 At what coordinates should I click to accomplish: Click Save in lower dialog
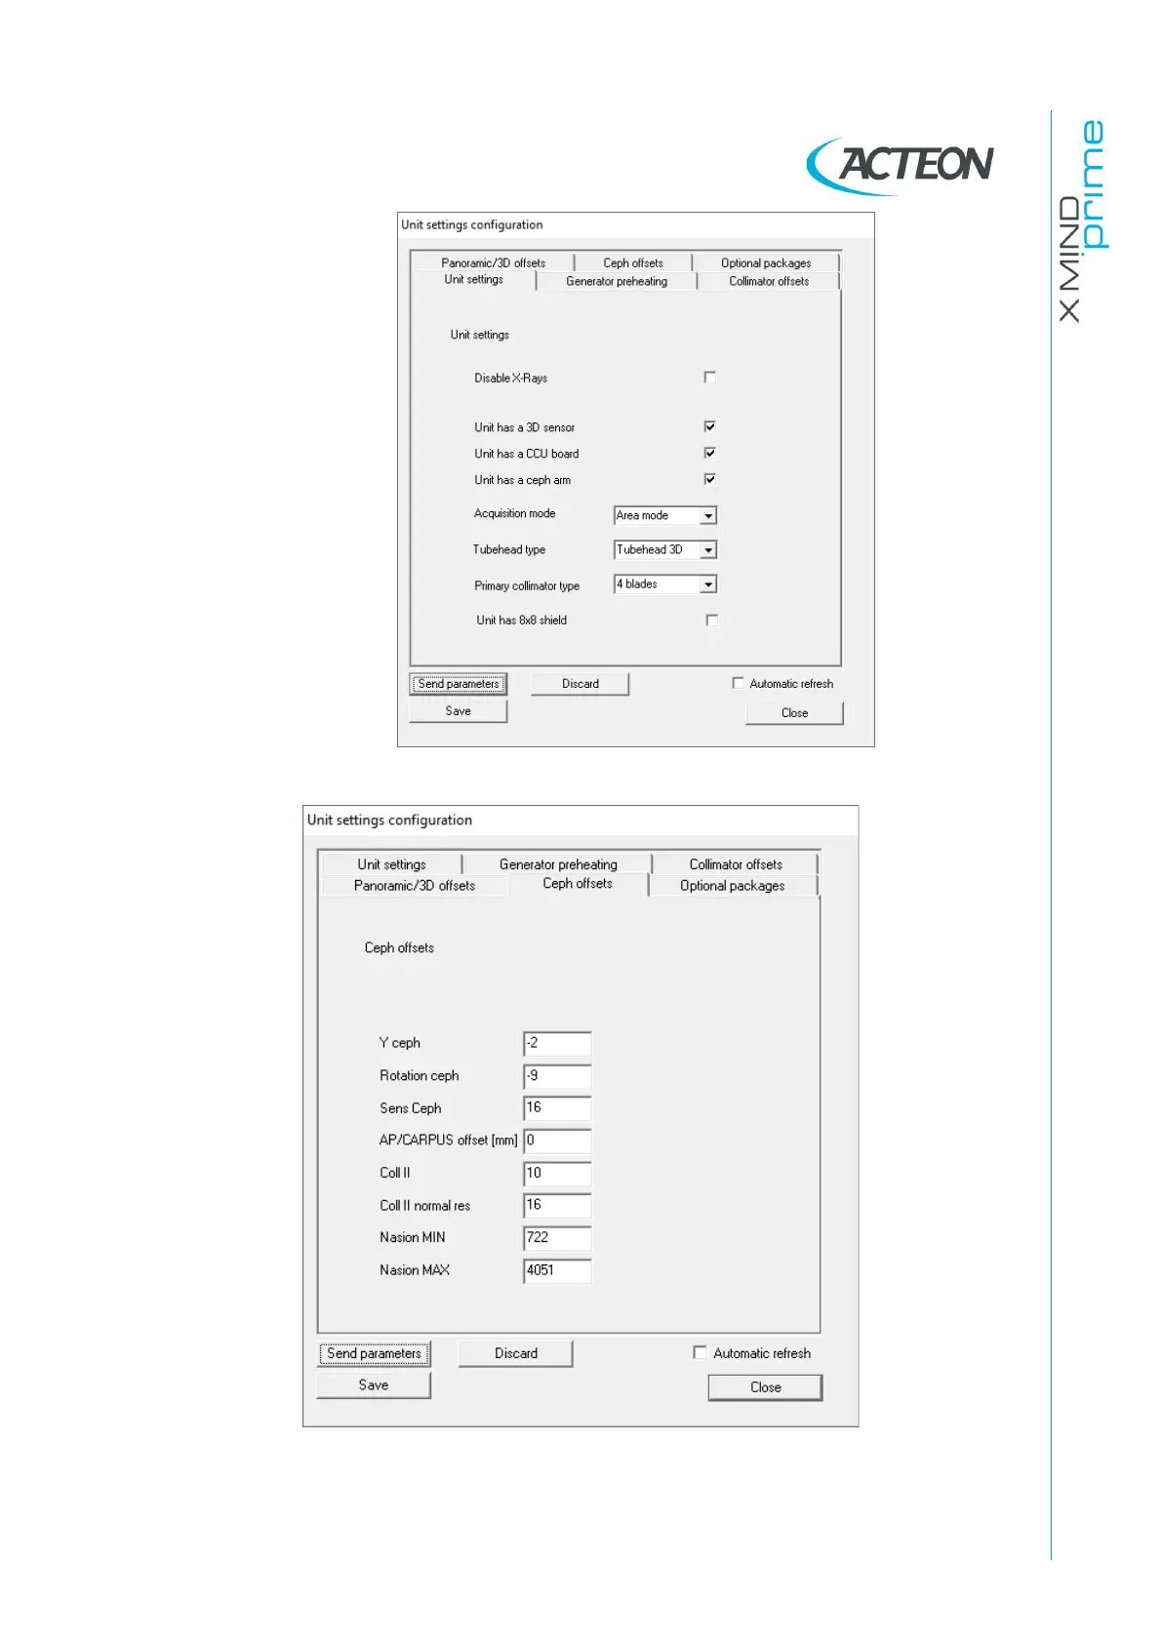374,1385
